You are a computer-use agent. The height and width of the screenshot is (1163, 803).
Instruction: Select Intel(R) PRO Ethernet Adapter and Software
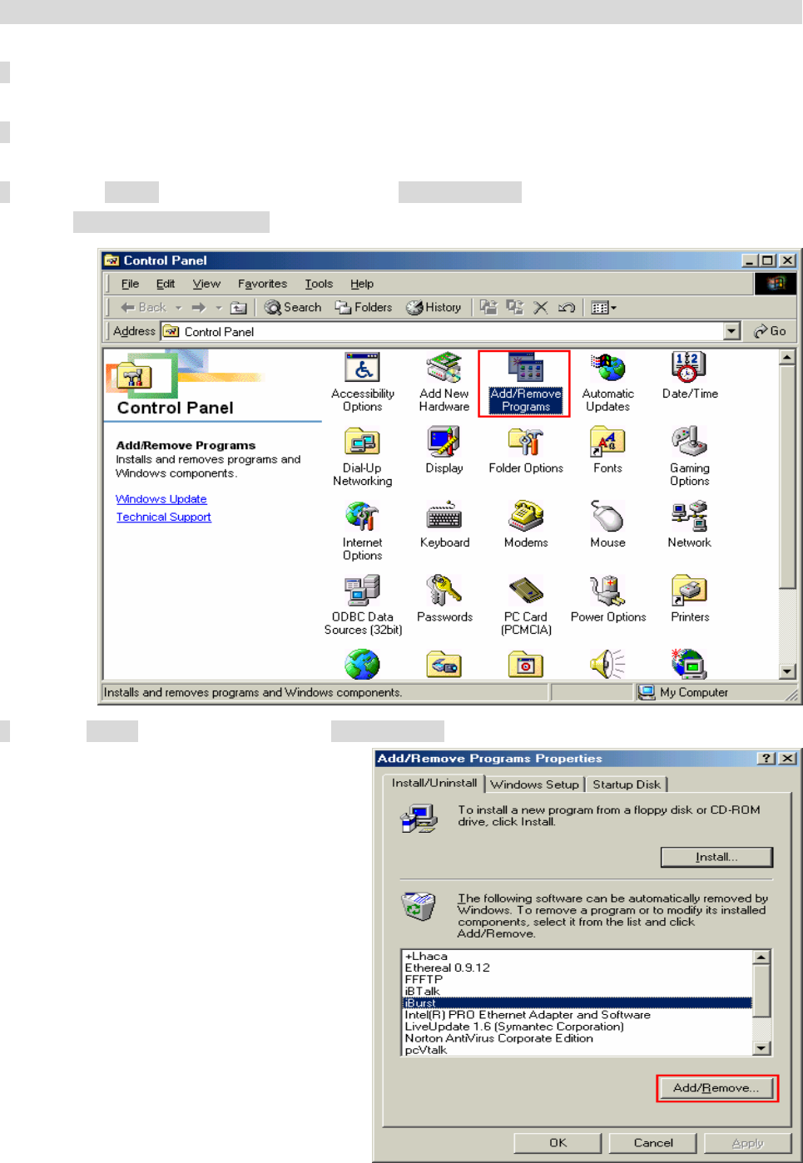(577, 1015)
